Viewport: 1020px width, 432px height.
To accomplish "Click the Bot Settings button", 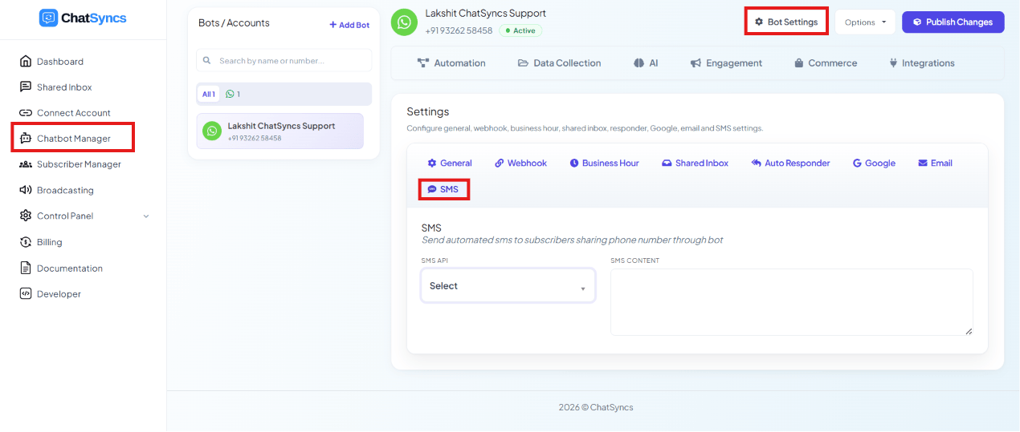I will tap(786, 22).
